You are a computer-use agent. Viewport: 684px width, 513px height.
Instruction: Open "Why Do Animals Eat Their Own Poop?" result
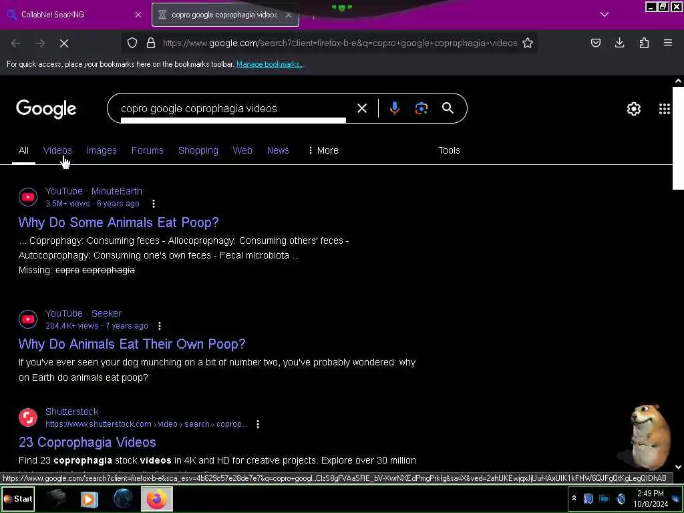point(132,344)
